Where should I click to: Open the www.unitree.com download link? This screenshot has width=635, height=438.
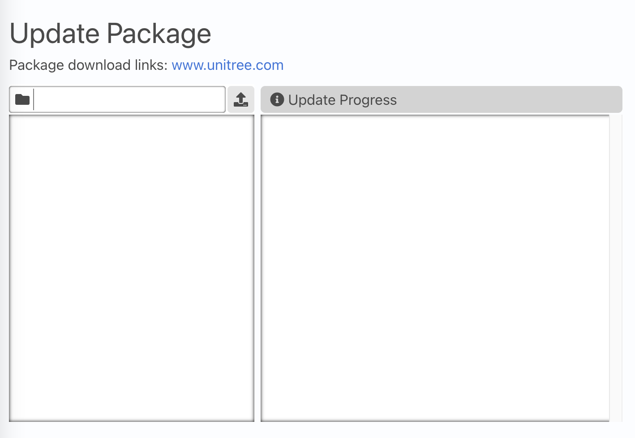227,65
